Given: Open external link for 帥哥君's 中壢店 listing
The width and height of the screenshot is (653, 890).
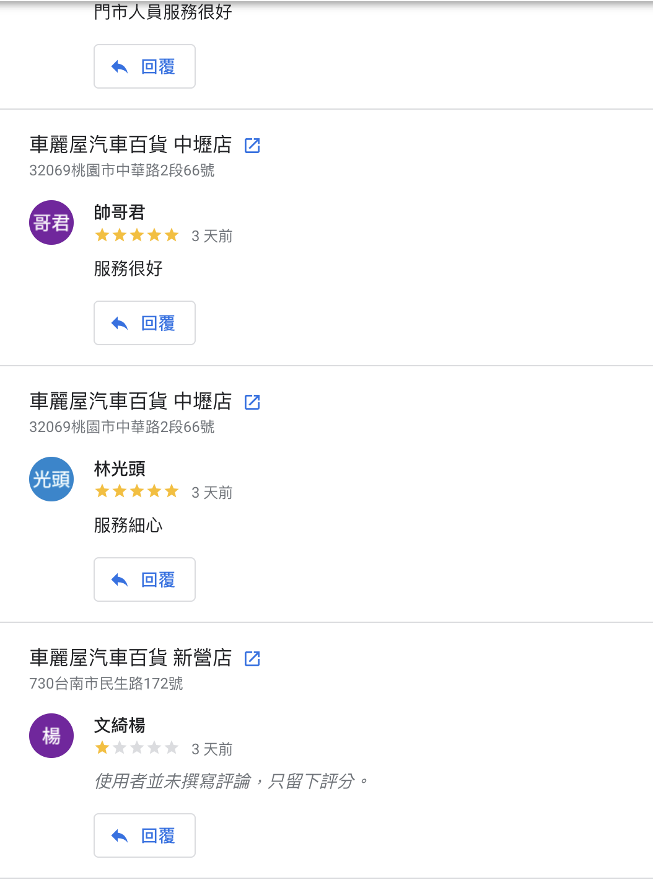Looking at the screenshot, I should (x=252, y=146).
